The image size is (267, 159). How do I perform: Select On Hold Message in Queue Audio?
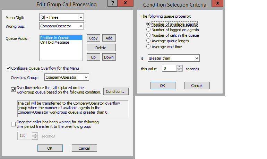(55, 43)
